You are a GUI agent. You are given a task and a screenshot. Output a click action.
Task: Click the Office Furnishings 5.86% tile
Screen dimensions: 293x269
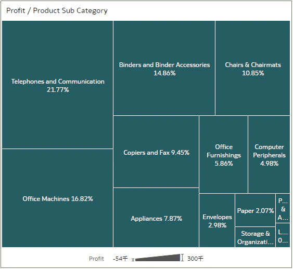[x=223, y=154]
